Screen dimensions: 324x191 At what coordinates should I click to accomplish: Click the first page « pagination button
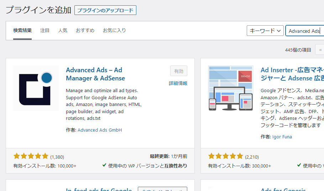point(320,50)
